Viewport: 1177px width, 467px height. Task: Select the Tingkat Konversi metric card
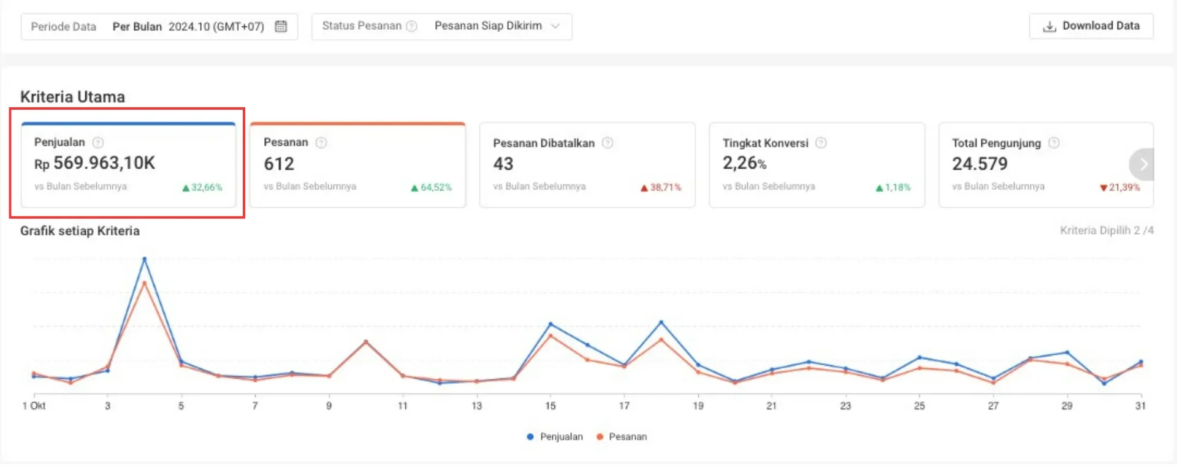[x=816, y=165]
